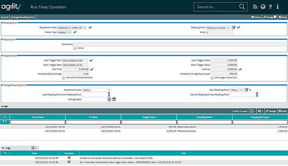The width and height of the screenshot is (288, 166).
Task: Click the RSS feed icon in header
Action: [255, 7]
